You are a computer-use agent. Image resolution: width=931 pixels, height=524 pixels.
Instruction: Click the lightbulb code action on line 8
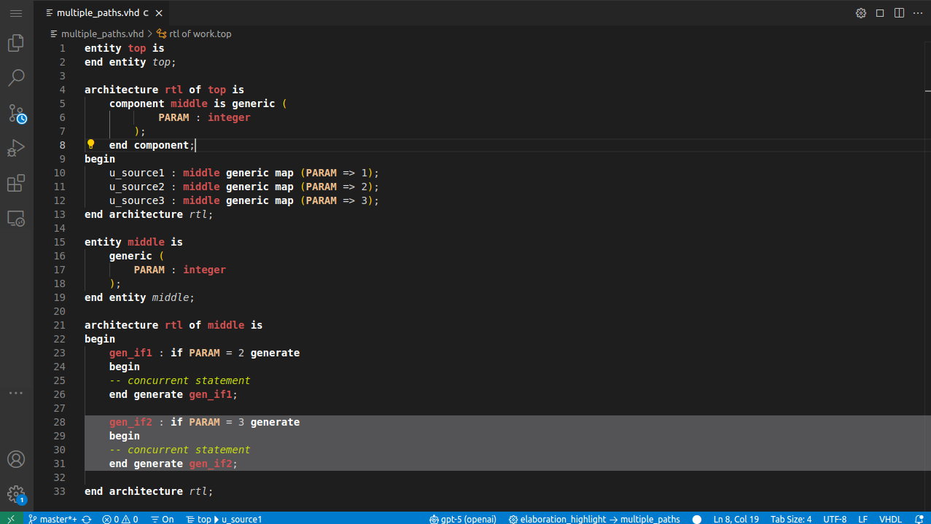coord(90,144)
